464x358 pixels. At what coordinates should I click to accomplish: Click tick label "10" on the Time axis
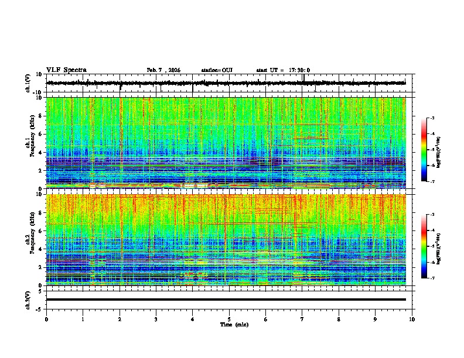click(x=412, y=319)
